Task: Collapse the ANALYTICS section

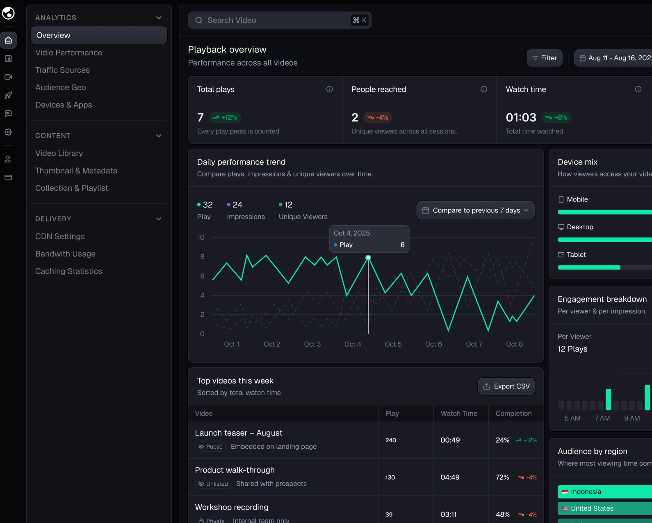Action: tap(159, 18)
